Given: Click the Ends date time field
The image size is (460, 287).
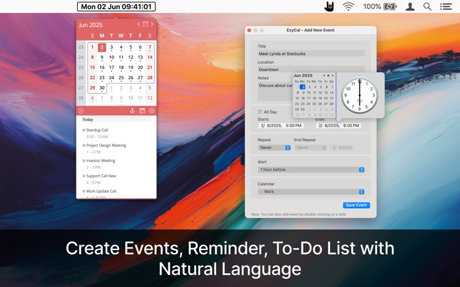Looking at the screenshot, I should (x=338, y=126).
